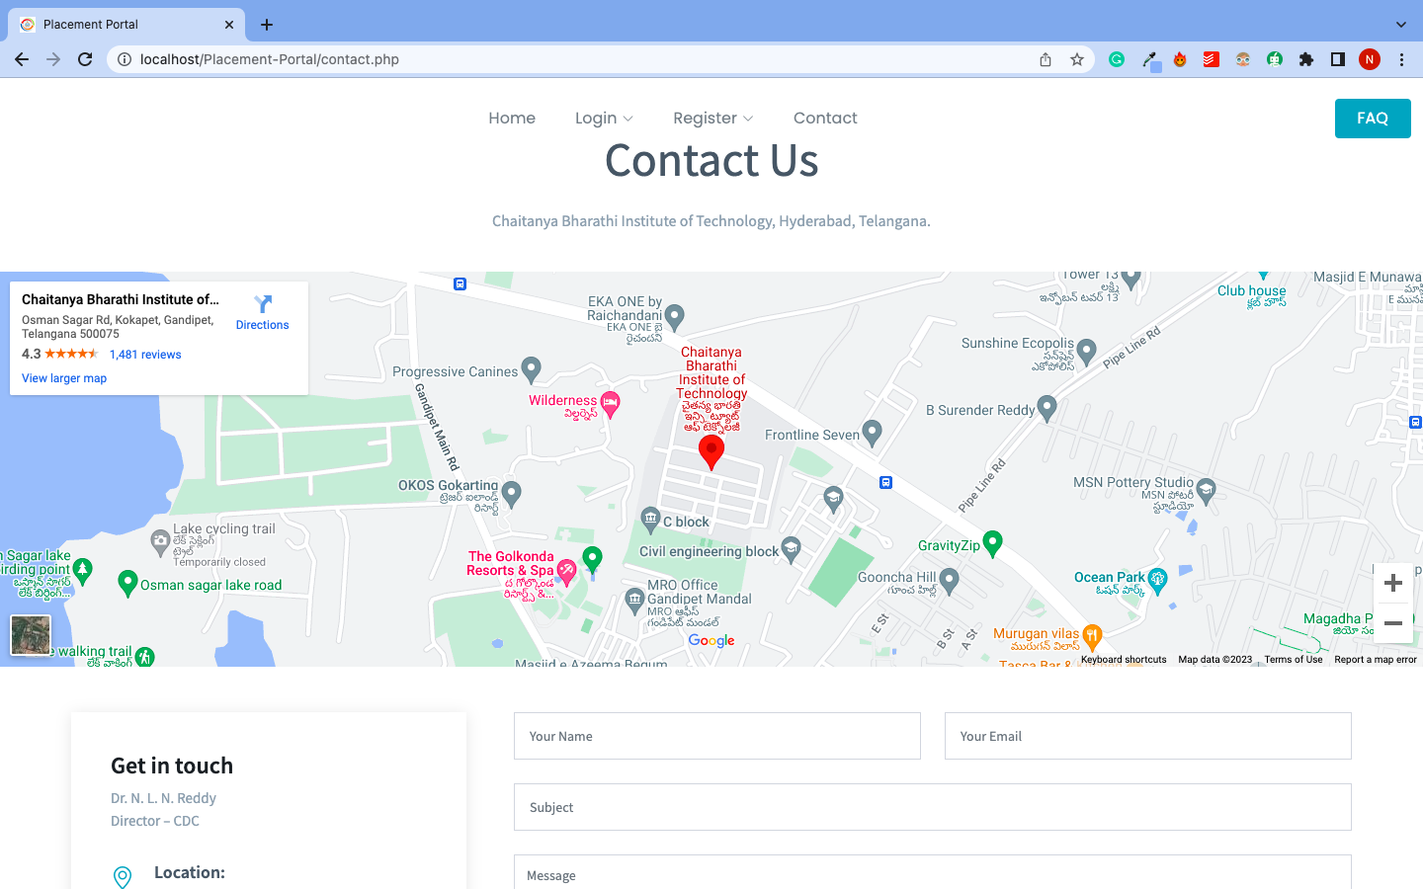Toggle the browser side panel
This screenshot has width=1423, height=889.
pos(1338,59)
